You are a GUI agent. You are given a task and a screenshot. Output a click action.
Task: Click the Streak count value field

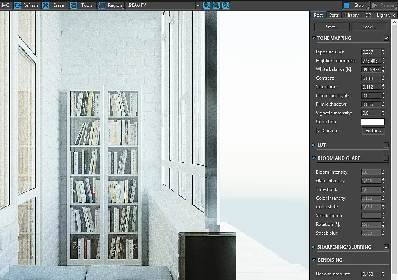tap(371, 216)
